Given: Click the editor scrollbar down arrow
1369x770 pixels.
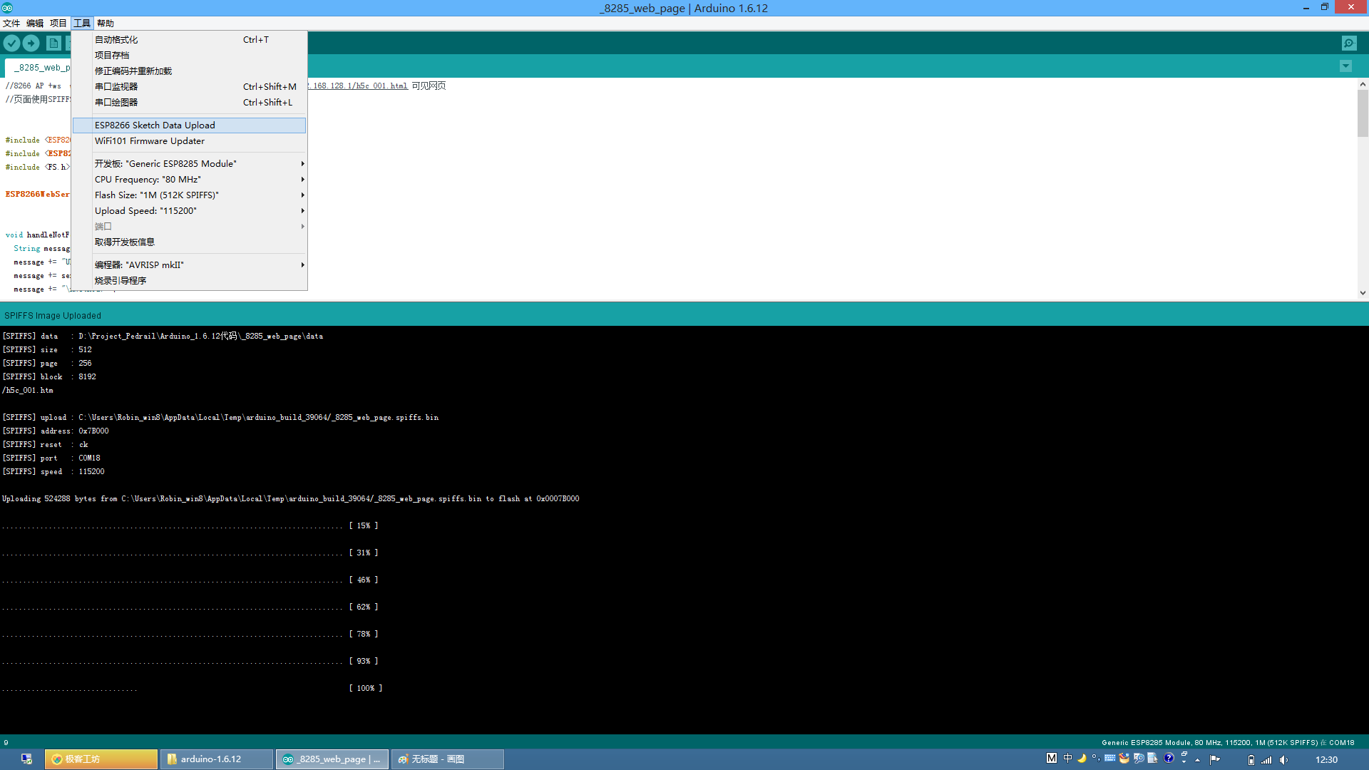Looking at the screenshot, I should pyautogui.click(x=1363, y=292).
